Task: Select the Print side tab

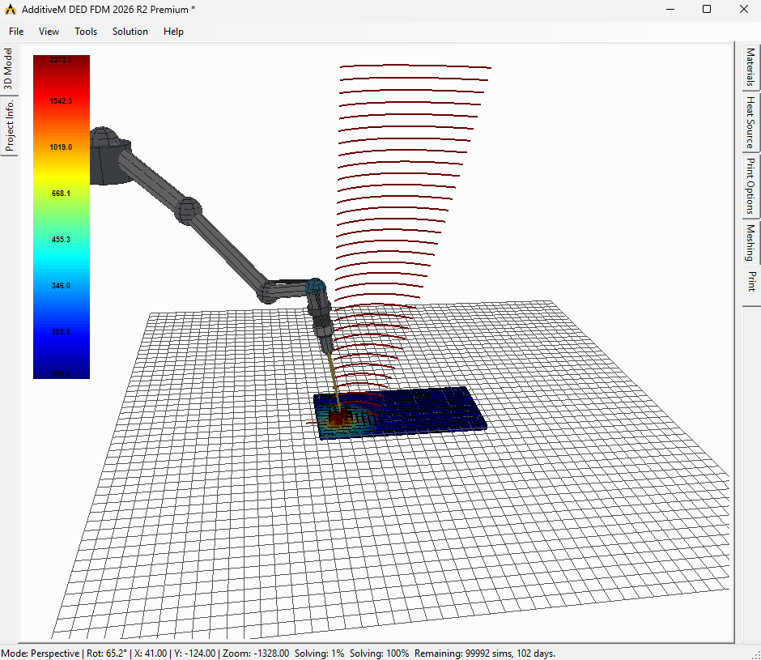Action: pos(750,282)
